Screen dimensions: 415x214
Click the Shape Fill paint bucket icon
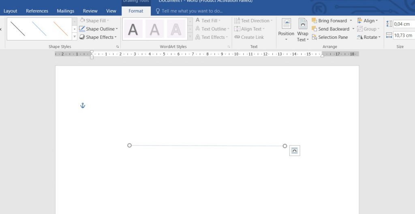82,20
